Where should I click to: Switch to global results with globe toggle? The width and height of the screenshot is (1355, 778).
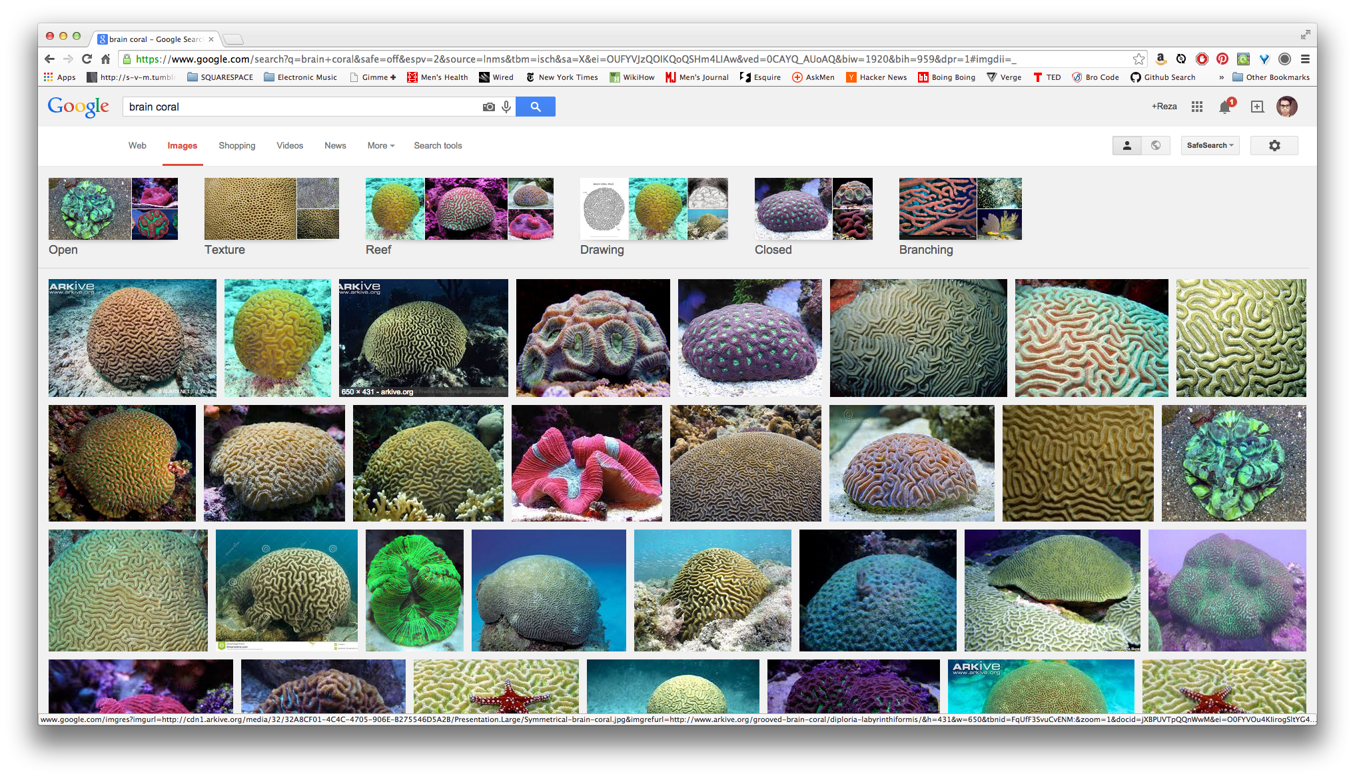(x=1156, y=145)
